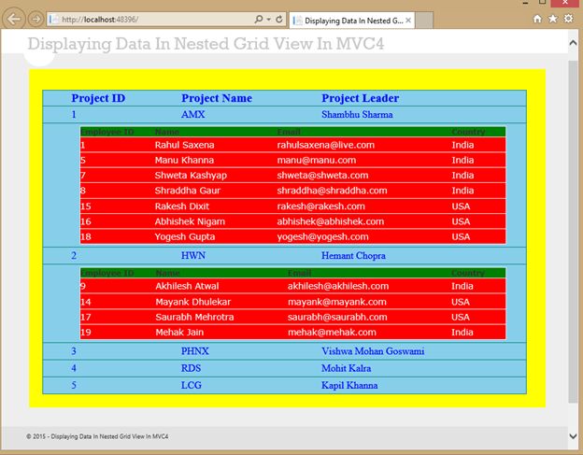Click project leader 'Vishwa Mohan Goswami'
The height and width of the screenshot is (455, 583).
point(373,351)
